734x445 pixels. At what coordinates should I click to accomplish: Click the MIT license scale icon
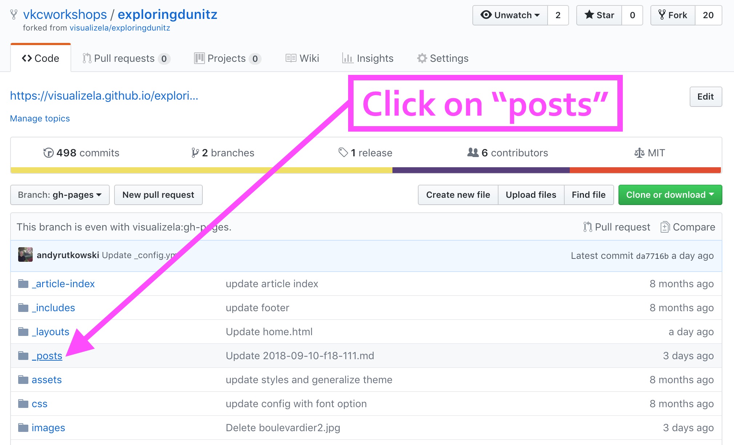tap(639, 153)
